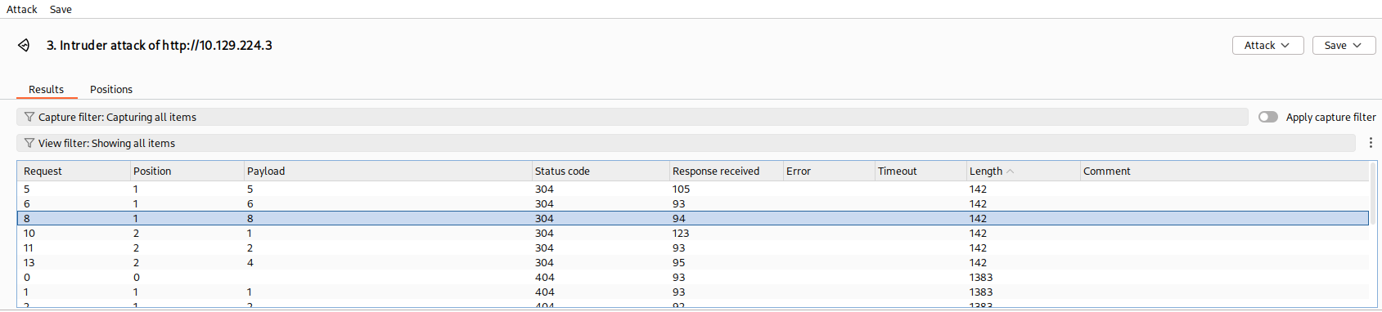
Task: Click the capture filter funnel icon
Action: [x=29, y=117]
